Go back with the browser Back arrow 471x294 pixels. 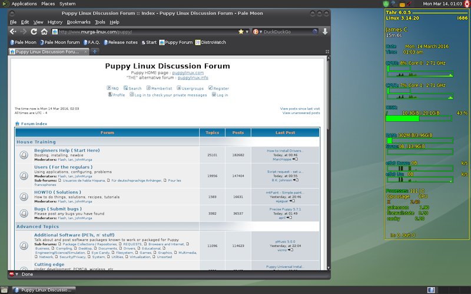pyautogui.click(x=13, y=32)
